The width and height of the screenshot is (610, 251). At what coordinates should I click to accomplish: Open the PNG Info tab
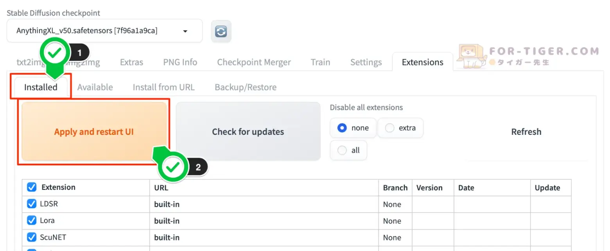(180, 62)
